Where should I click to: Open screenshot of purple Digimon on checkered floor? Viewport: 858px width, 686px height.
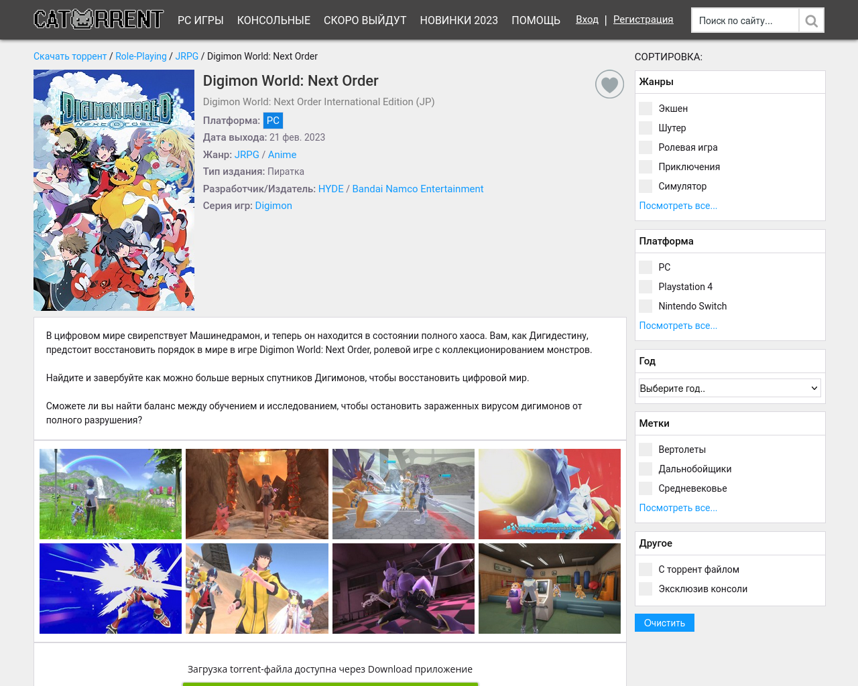pos(404,588)
